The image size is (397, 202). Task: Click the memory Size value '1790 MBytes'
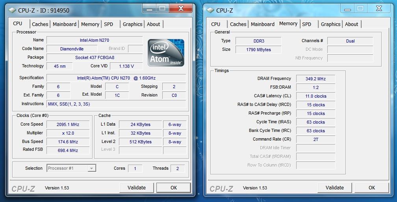tap(258, 50)
